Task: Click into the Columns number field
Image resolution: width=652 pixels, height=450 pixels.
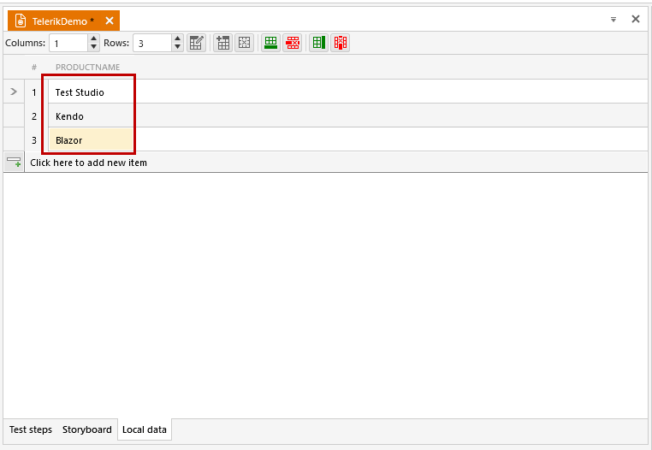Action: point(68,44)
